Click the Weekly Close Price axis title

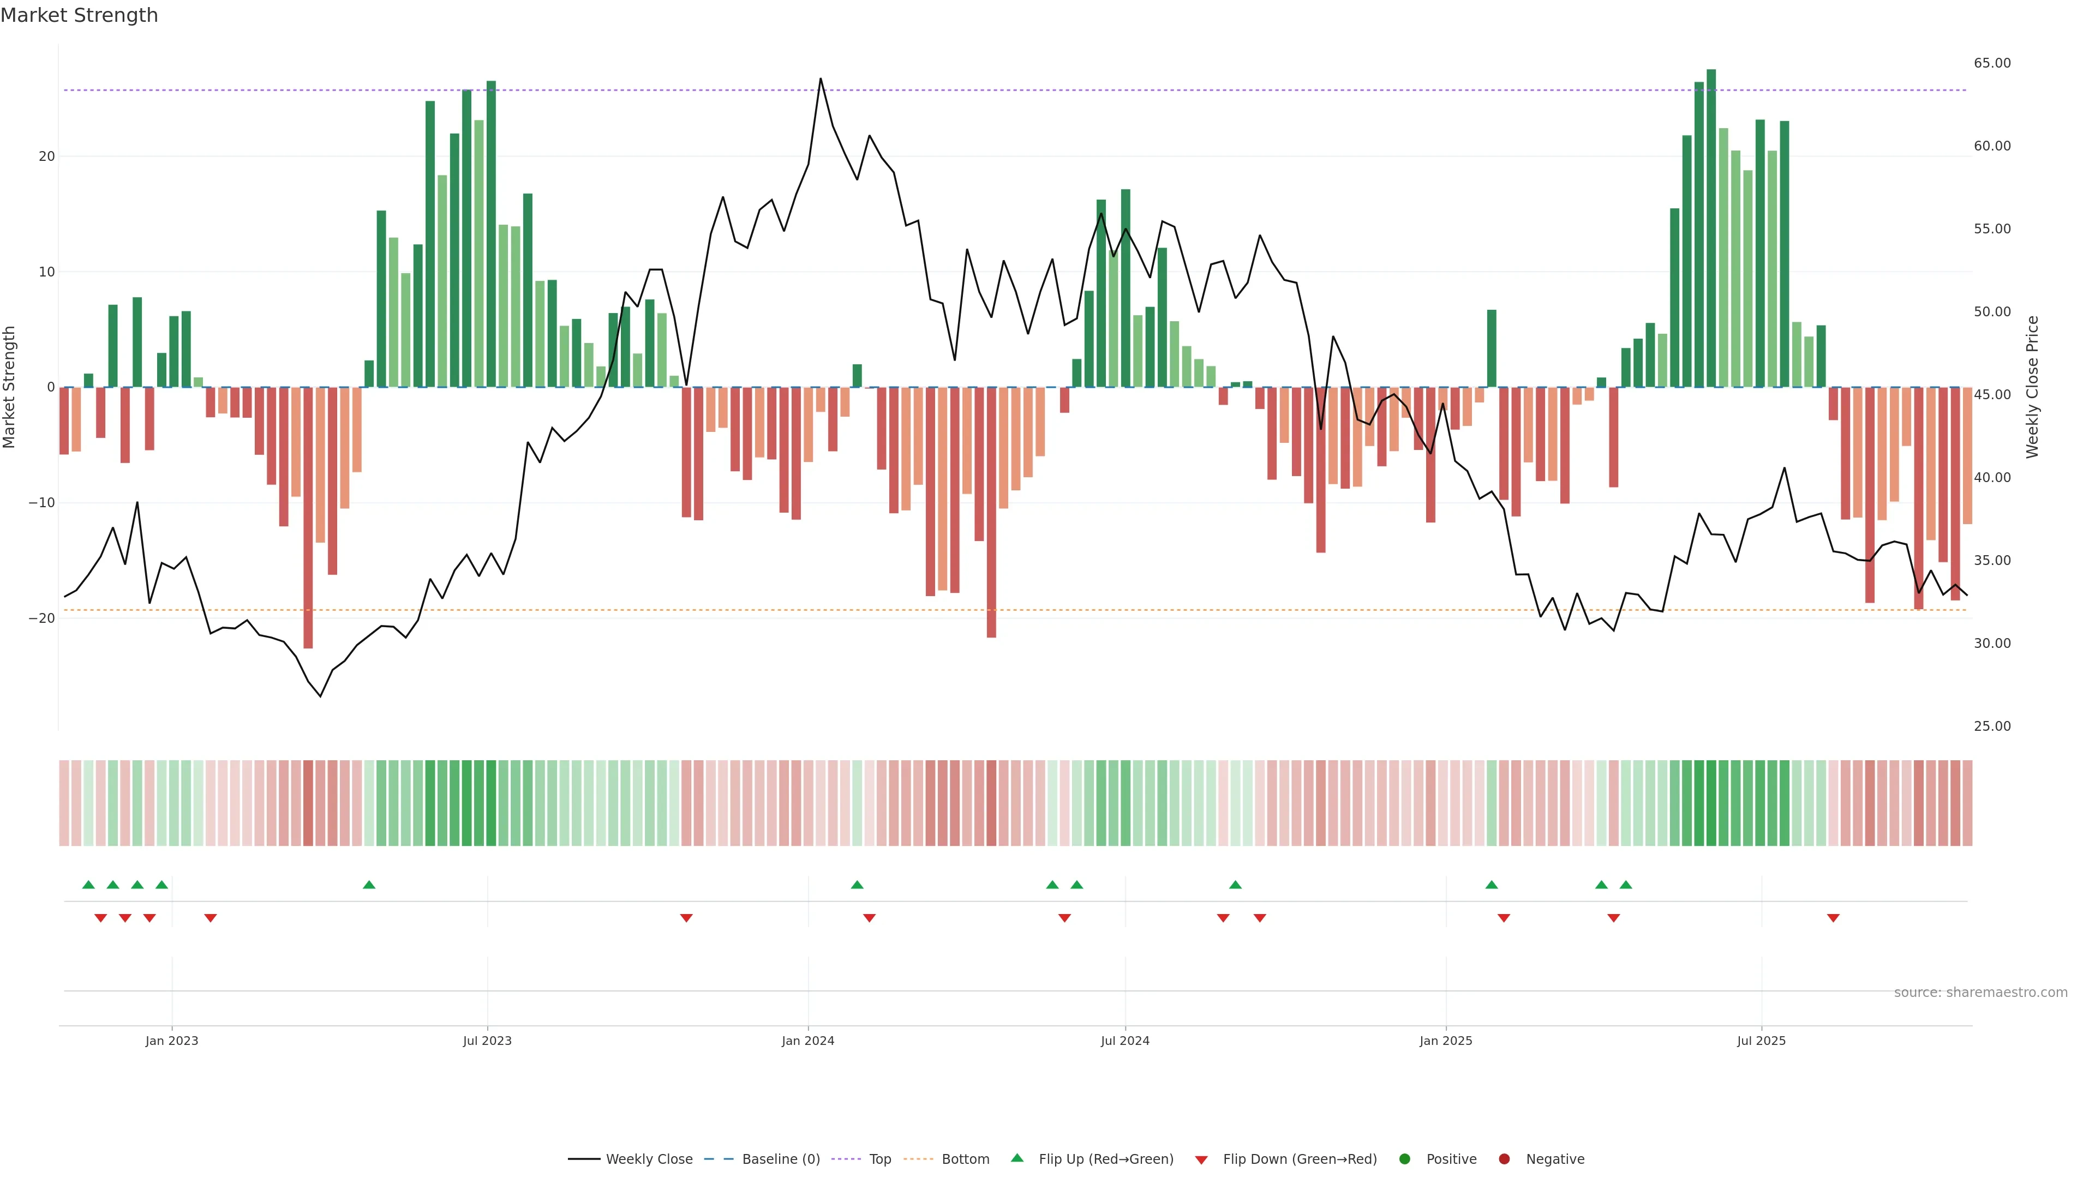2032,387
